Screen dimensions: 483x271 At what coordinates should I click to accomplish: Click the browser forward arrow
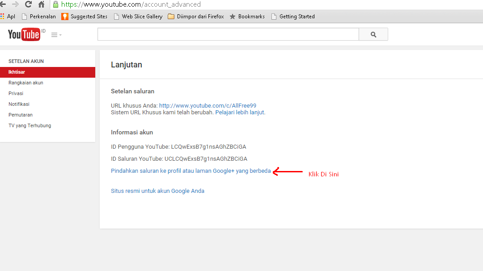(x=15, y=4)
